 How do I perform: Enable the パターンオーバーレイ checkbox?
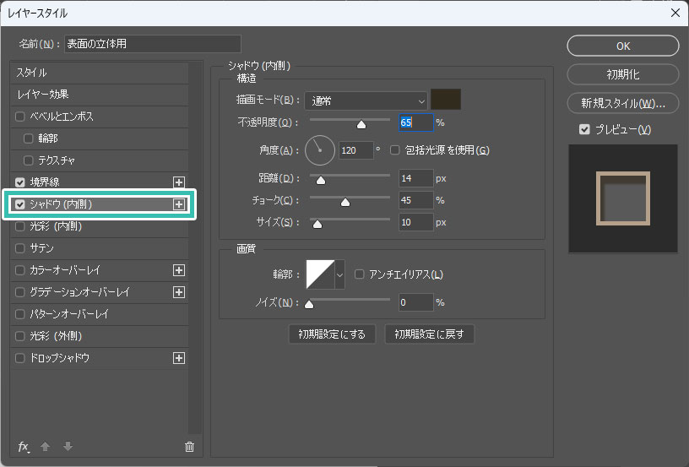coord(19,314)
